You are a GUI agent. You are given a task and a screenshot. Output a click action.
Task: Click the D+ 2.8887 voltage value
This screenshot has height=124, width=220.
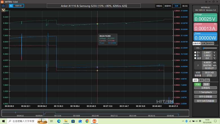pyautogui.click(x=207, y=52)
